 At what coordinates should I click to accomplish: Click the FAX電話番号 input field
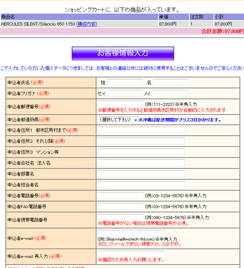(x=121, y=206)
